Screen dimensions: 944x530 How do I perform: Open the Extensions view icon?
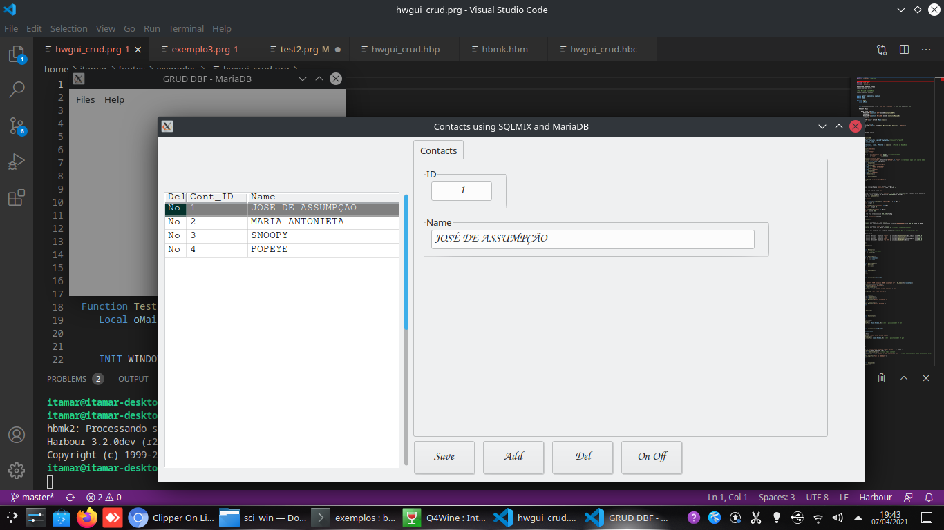click(17, 198)
